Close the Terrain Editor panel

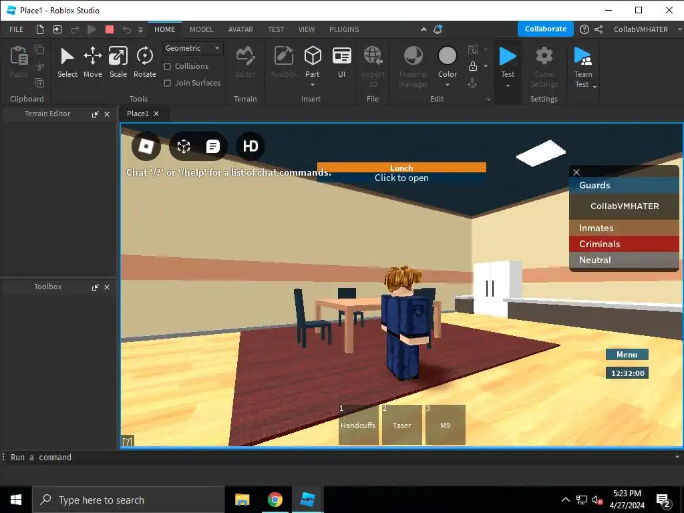tap(107, 114)
